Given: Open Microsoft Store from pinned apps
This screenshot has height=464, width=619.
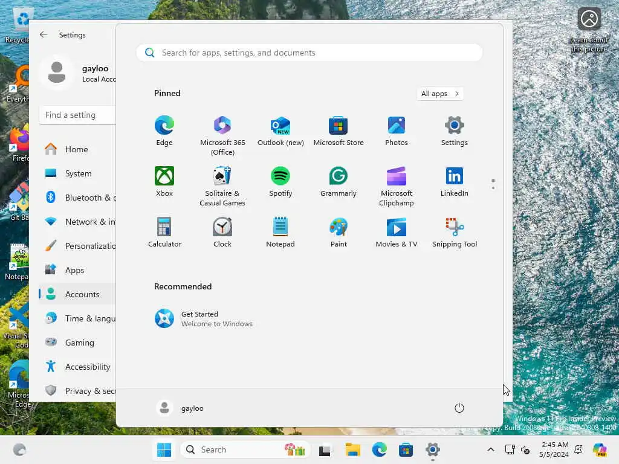Looking at the screenshot, I should click(x=339, y=131).
